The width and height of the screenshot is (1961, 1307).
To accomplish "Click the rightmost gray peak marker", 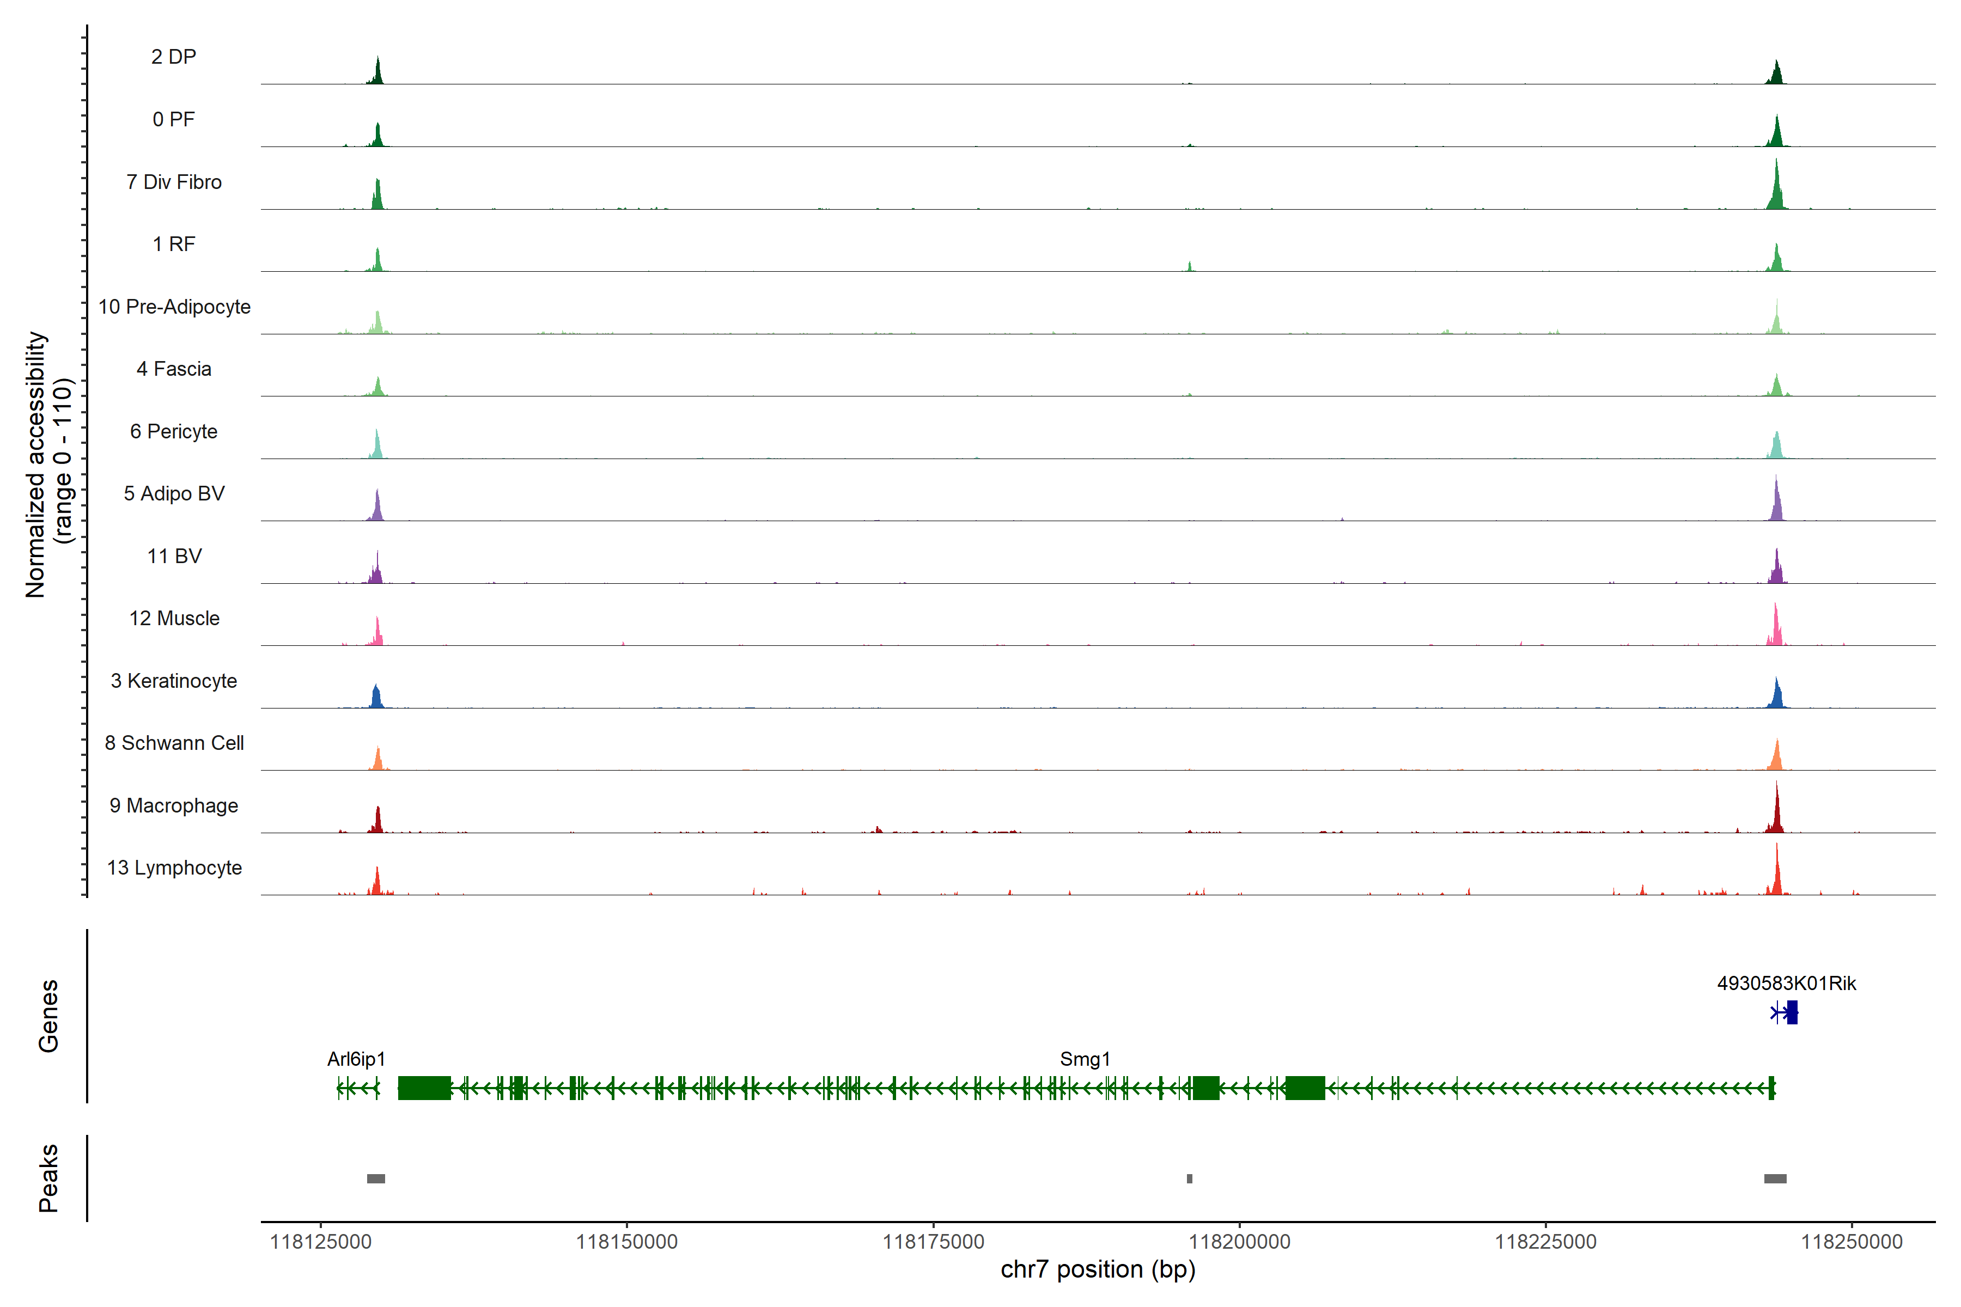I will 1775,1178.
